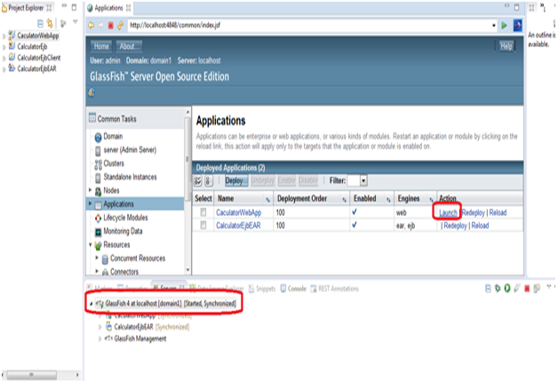558x383 pixels.
Task: Expand CalculatorEjbEAR in Project Explorer
Action: point(4,69)
